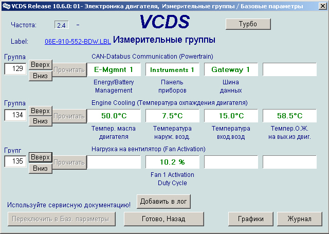Image resolution: width=329 pixels, height=234 pixels.
Task: Open the 06E-910-552-BDW.LBL label link
Action: tap(78, 41)
